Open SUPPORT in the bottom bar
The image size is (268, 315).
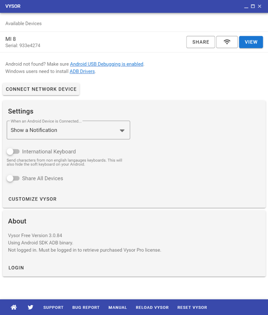click(53, 307)
